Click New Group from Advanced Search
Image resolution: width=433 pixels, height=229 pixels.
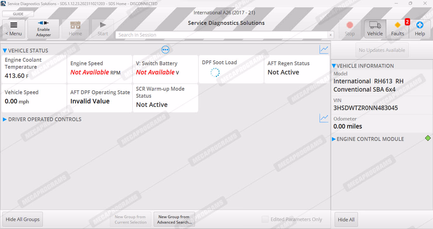click(174, 219)
